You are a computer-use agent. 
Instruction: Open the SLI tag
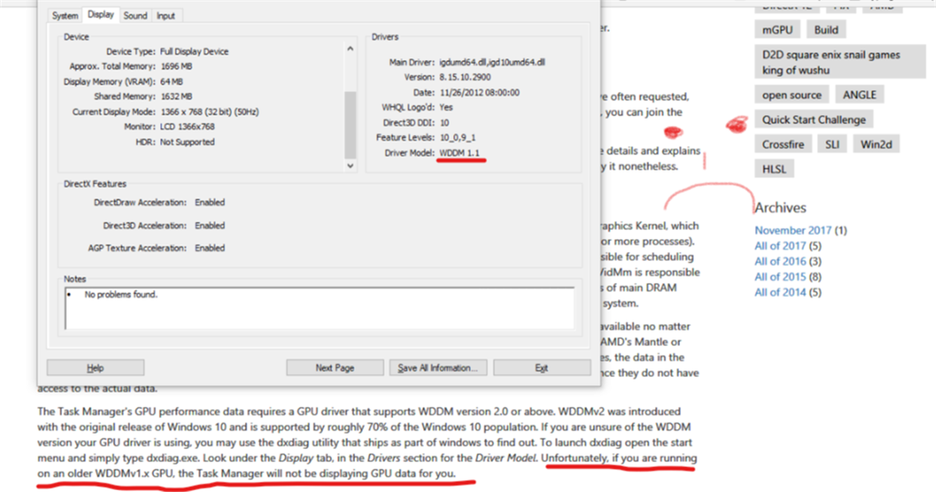pyautogui.click(x=832, y=144)
